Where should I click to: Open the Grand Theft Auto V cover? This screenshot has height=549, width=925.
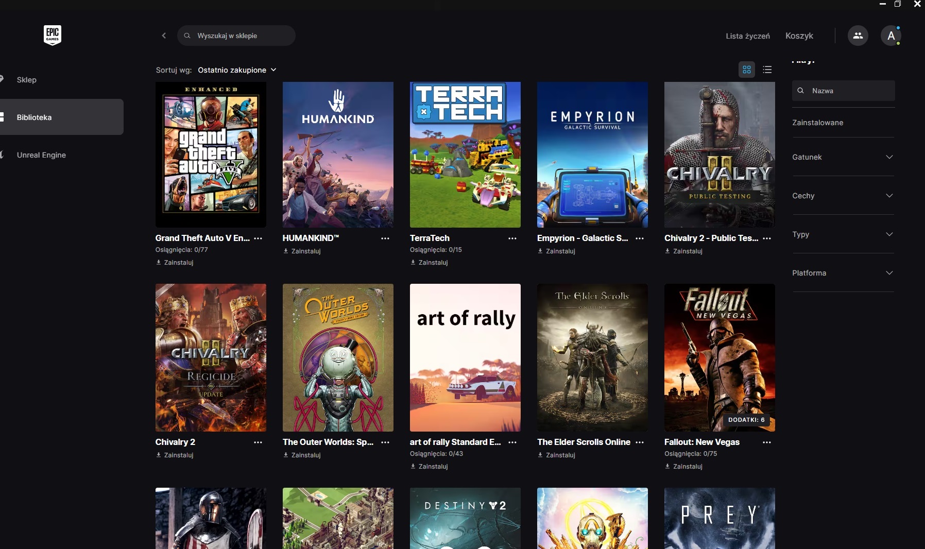211,155
